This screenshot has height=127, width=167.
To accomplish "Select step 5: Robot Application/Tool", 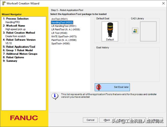I will 19,47.
